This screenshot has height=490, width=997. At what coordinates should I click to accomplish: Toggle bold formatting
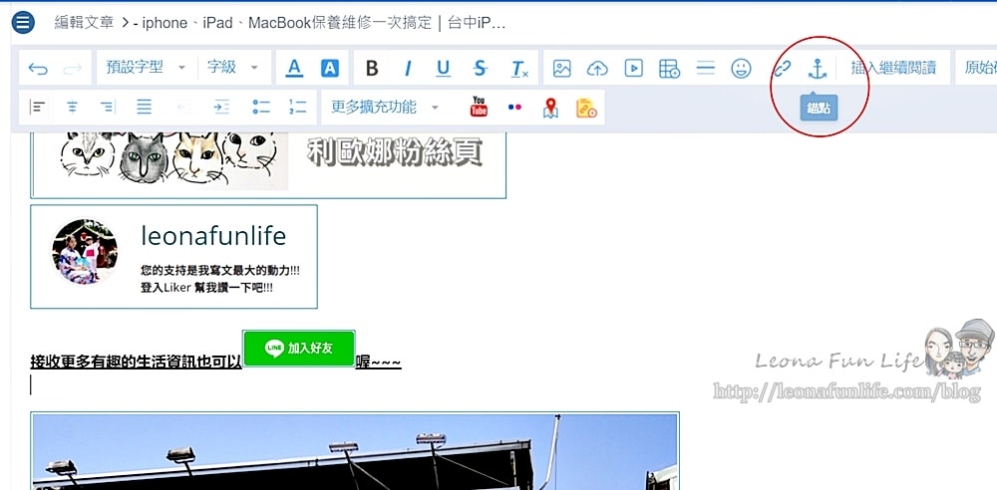click(372, 69)
